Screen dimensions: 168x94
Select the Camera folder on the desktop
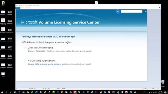click(3, 3)
